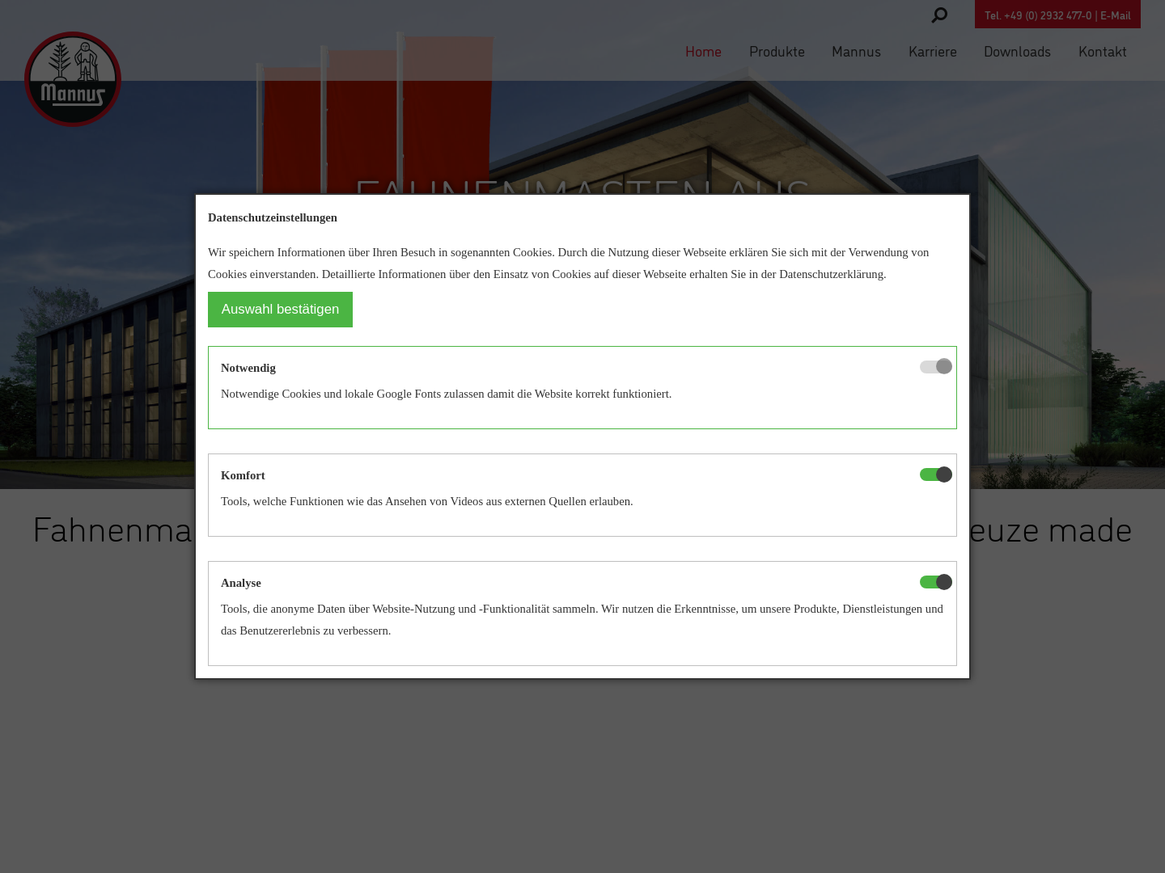Toggle the Notwendig cookies switch
Screen dimensions: 1165x873
(x=936, y=367)
